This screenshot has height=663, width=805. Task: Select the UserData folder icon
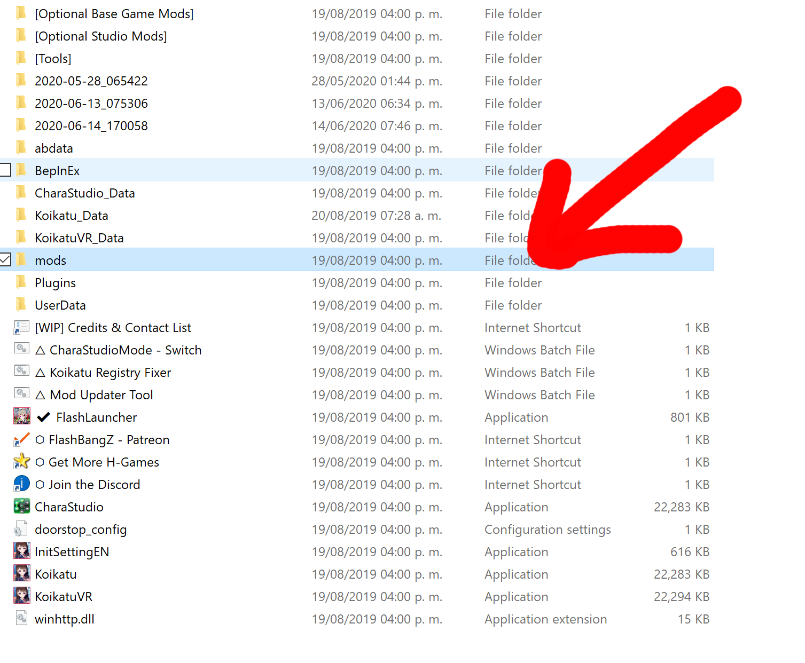(21, 304)
